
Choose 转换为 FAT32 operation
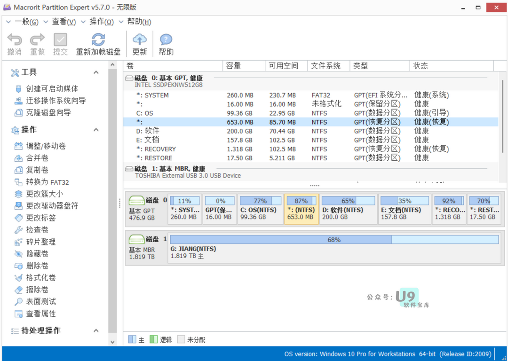[x=42, y=182]
